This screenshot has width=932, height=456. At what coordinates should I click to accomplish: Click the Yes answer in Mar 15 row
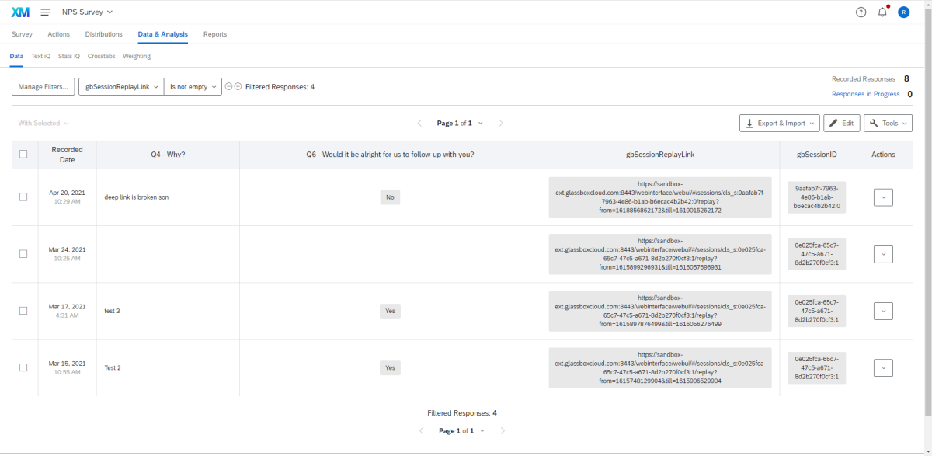click(390, 367)
